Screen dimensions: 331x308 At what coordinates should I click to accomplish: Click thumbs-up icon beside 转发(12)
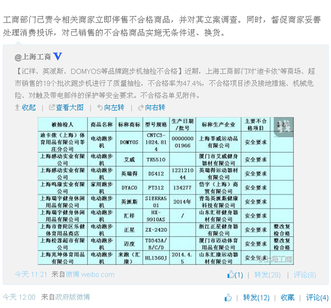click(228, 298)
